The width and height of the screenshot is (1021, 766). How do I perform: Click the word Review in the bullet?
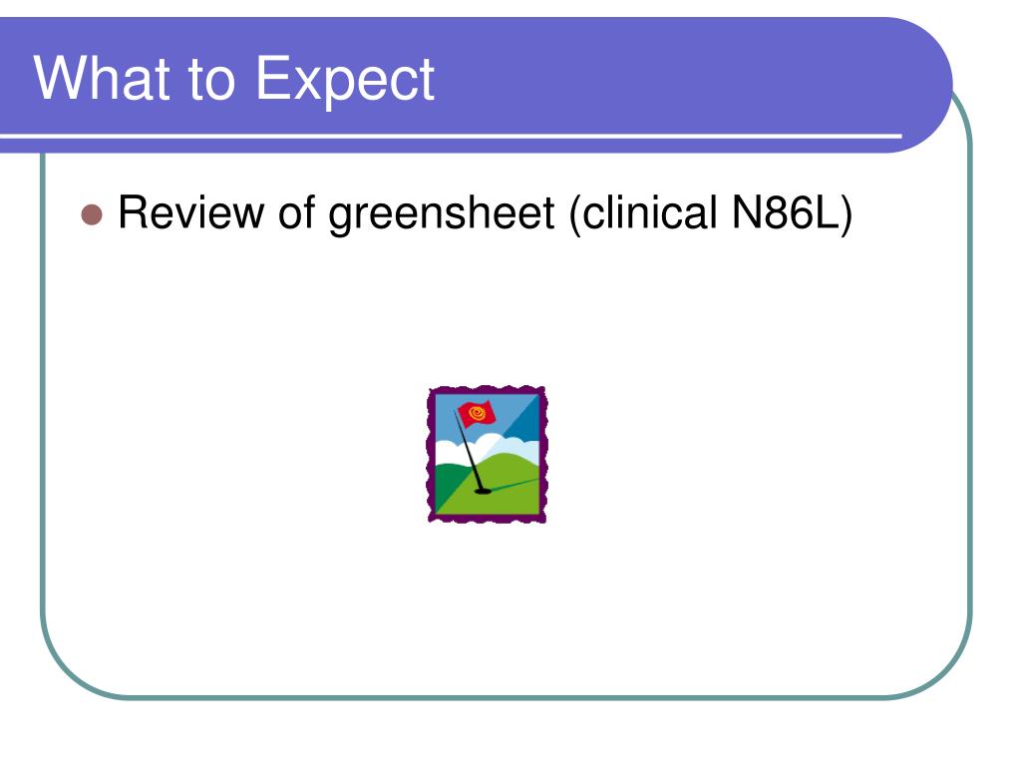tap(190, 212)
